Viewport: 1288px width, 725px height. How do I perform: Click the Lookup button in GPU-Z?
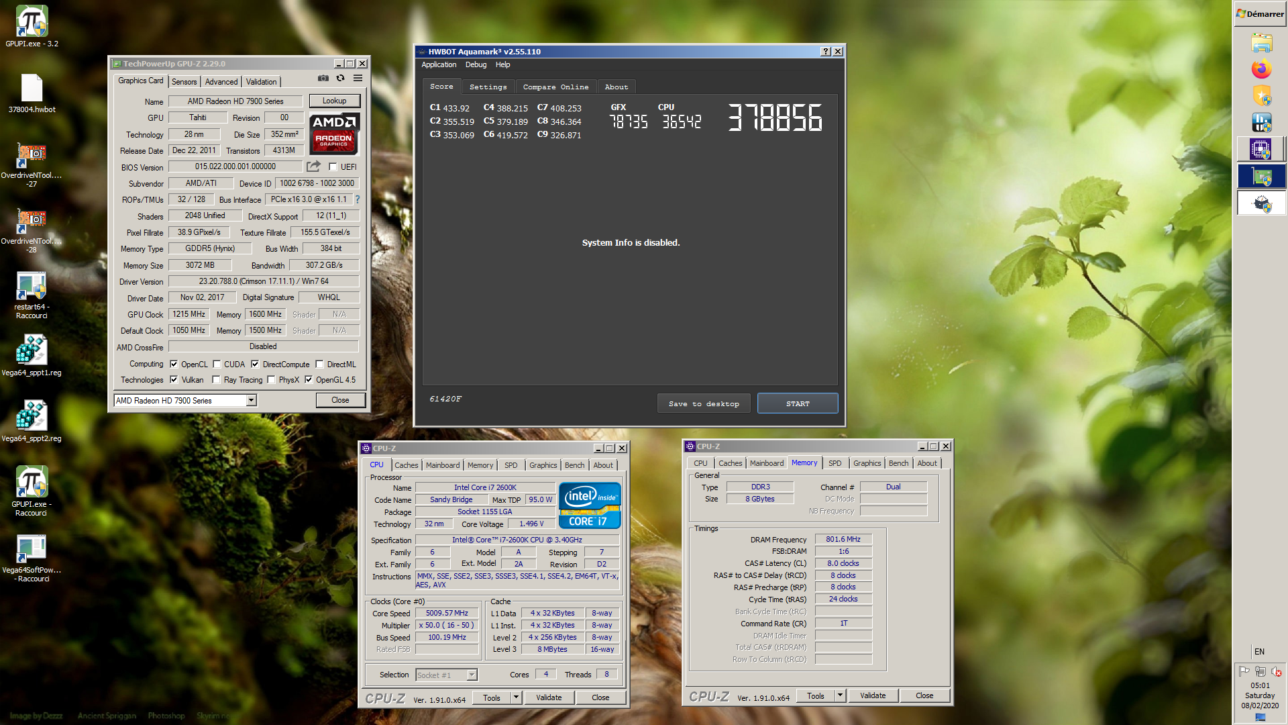(335, 101)
